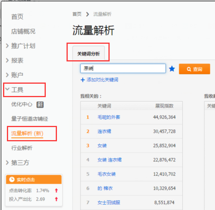Click the value 22,876,472
The width and height of the screenshot is (215, 210).
click(164, 160)
